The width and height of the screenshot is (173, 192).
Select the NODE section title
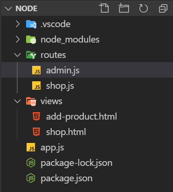pyautogui.click(x=27, y=8)
